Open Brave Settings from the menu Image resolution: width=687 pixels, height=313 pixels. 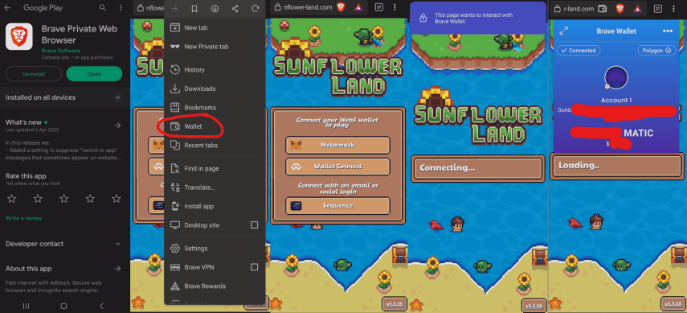(215, 249)
